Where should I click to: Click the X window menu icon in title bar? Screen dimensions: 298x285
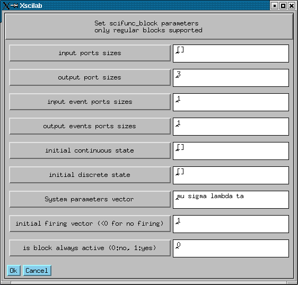coord(6,5)
